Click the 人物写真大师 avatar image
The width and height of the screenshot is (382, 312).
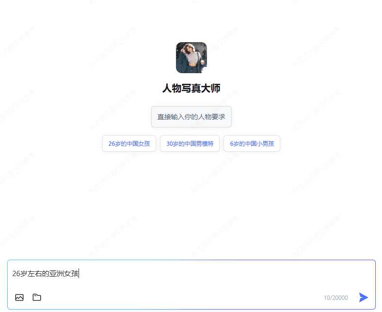[191, 58]
